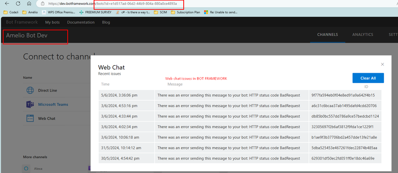Screen dimensions: 398x173
Task: Open Blog menu item
Action: [106, 22]
